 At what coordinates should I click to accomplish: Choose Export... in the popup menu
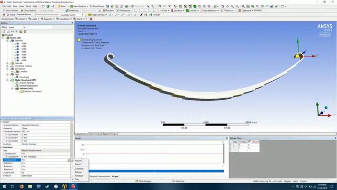78,164
